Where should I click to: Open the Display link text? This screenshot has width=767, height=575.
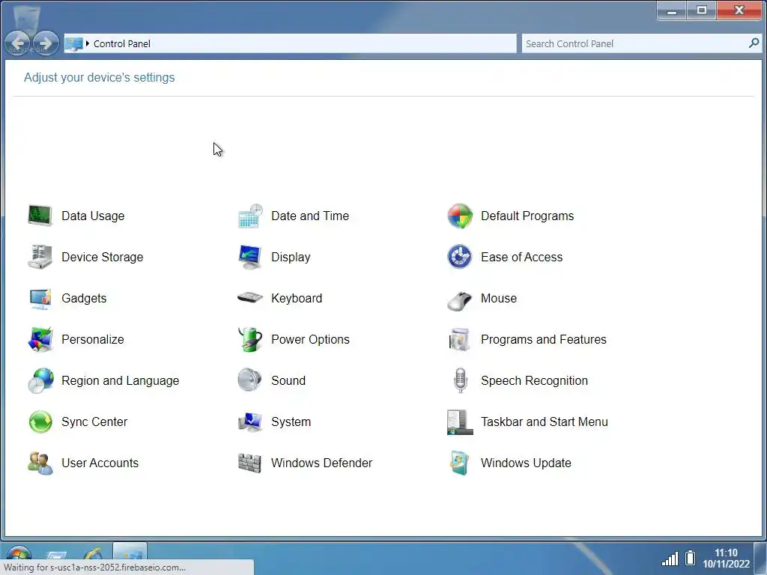pos(291,257)
